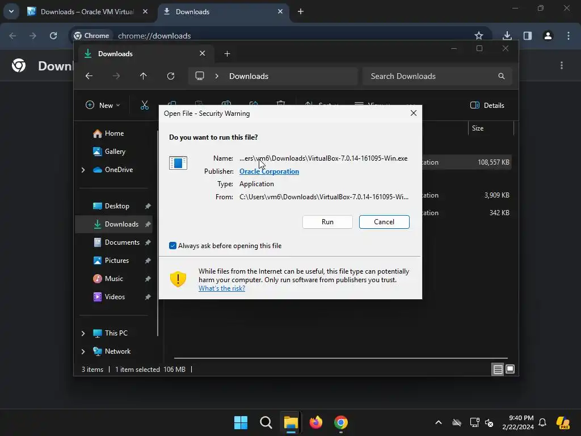Open Videos in the sidebar
Image resolution: width=581 pixels, height=436 pixels.
click(115, 296)
